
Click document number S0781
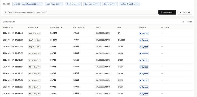click(53, 80)
